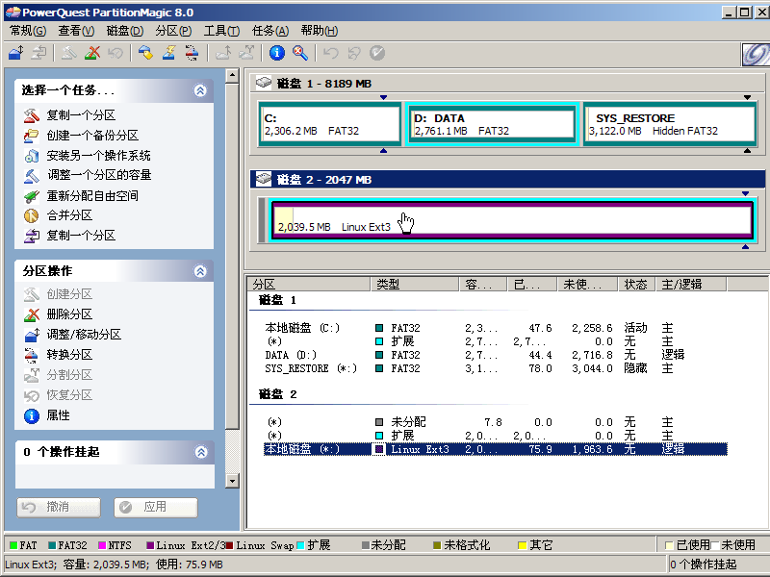The image size is (770, 577).
Task: Click the greyed Apply checkmark toolbar icon
Action: click(377, 53)
